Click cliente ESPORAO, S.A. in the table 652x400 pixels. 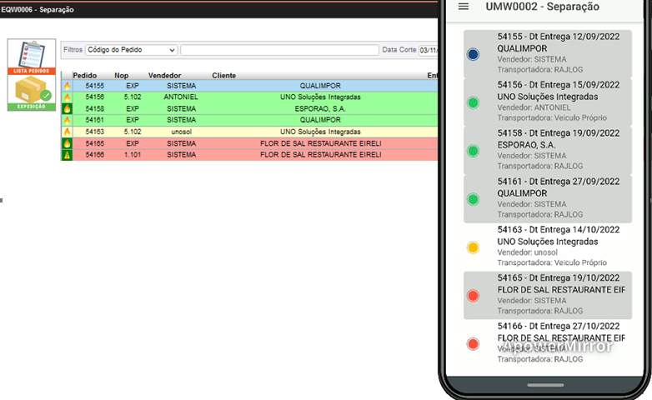click(x=320, y=108)
